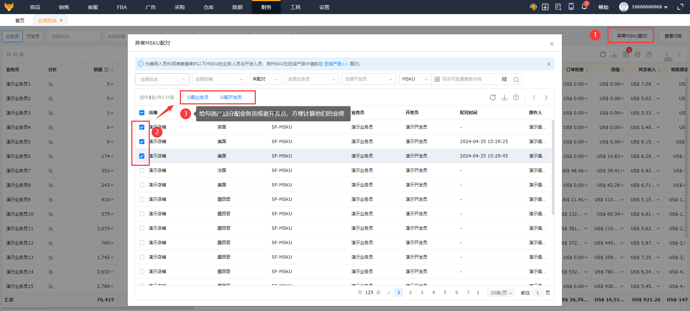This screenshot has width=690, height=311.
Task: Click the download icon in the dialog toolbar
Action: [504, 98]
